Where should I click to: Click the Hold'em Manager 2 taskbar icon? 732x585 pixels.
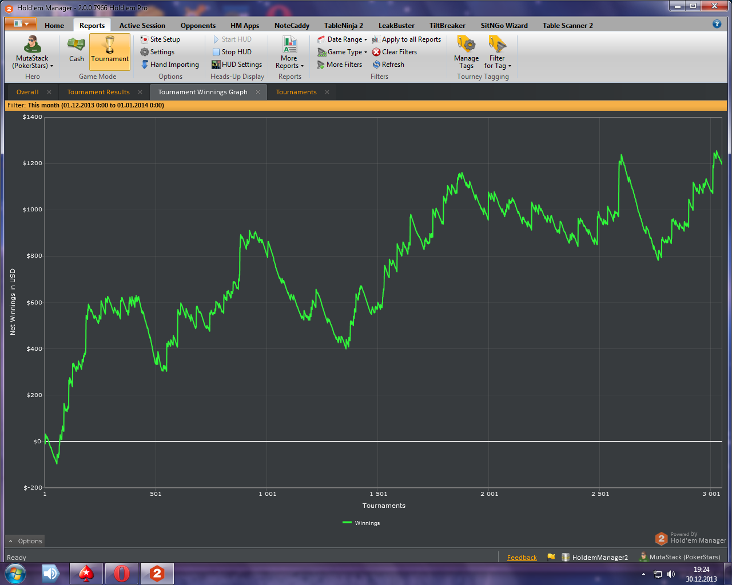click(x=157, y=574)
